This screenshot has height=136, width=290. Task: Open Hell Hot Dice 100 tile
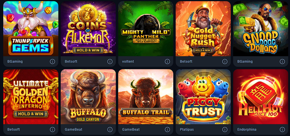[261, 97]
